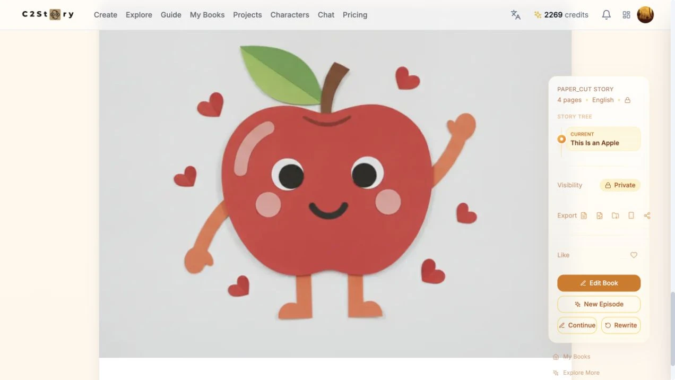Open the apps grid icon

click(626, 15)
